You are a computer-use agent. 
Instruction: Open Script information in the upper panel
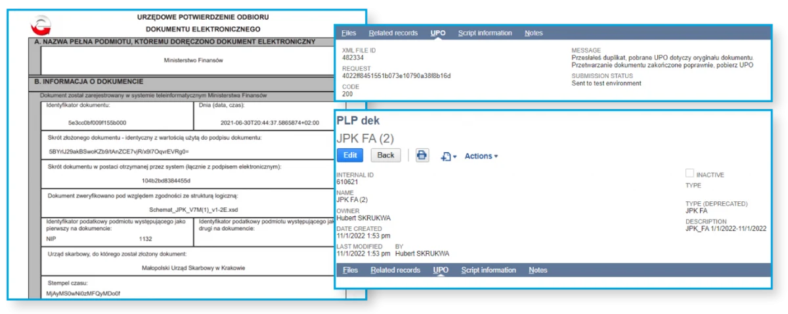pos(485,33)
